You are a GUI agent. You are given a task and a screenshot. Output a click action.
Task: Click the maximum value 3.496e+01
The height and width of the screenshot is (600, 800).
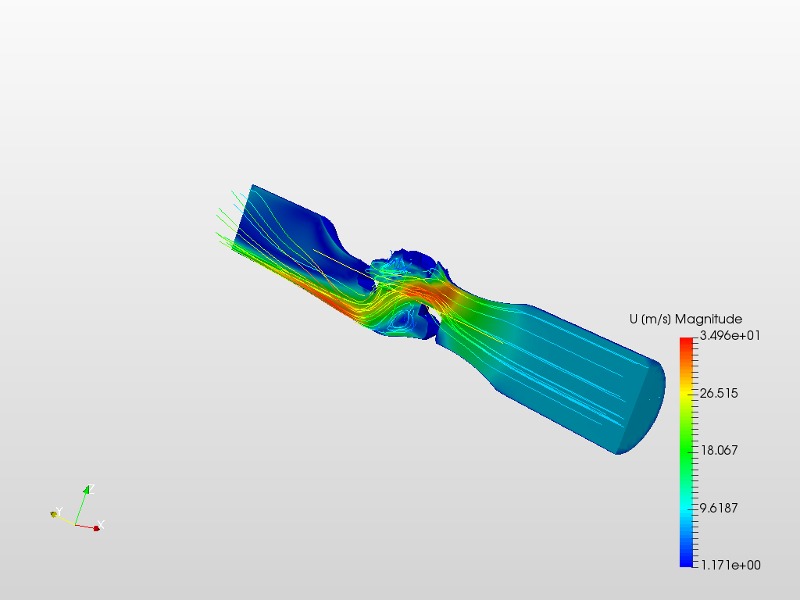730,335
